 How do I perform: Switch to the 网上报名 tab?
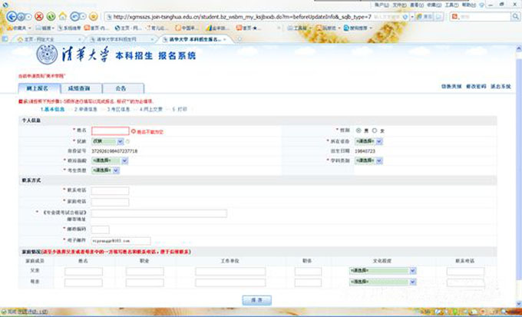39,88
